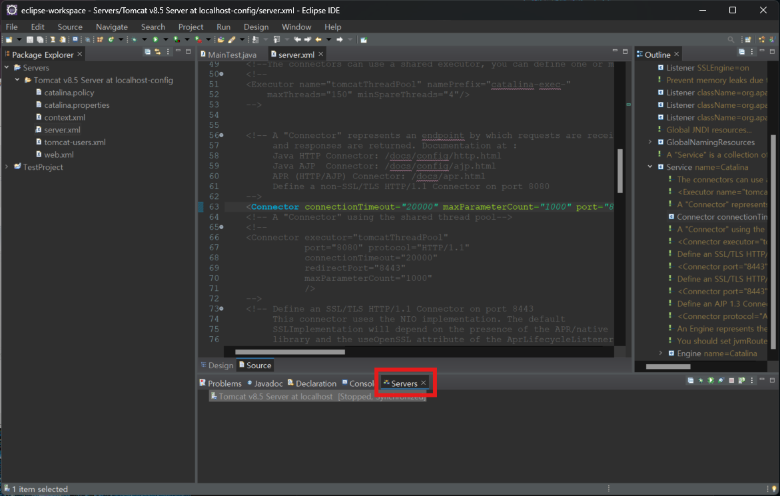Image resolution: width=780 pixels, height=496 pixels.
Task: Start the server in debug mode (Servers view)
Action: [x=701, y=381]
